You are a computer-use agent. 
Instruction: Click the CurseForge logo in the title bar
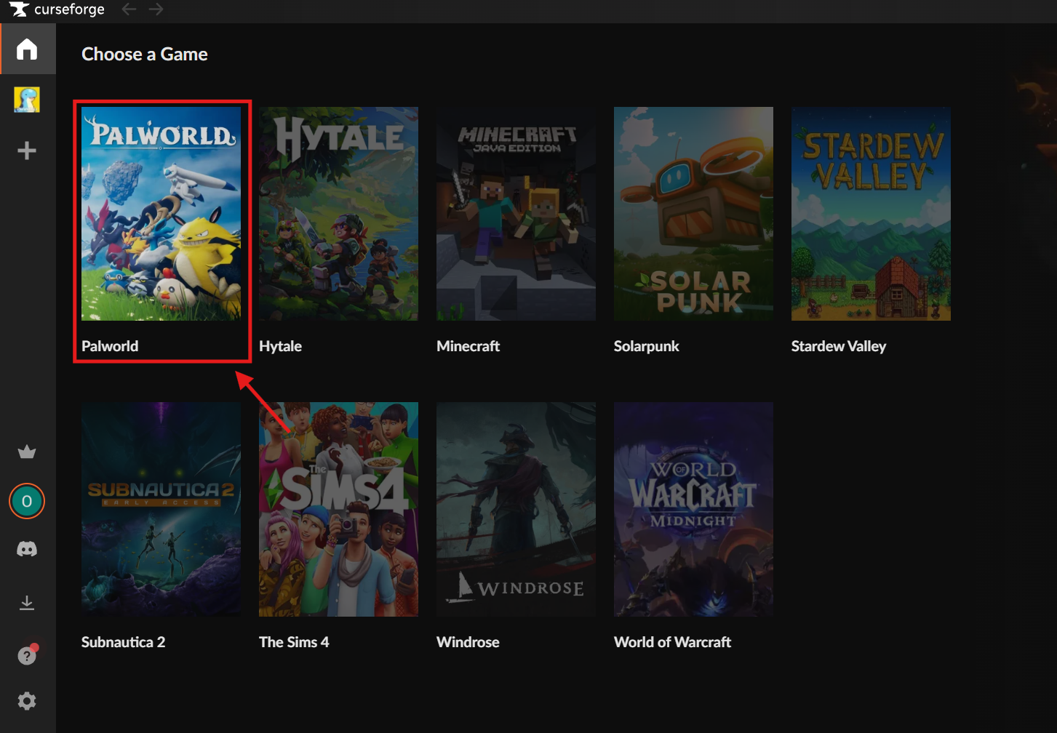tap(57, 9)
